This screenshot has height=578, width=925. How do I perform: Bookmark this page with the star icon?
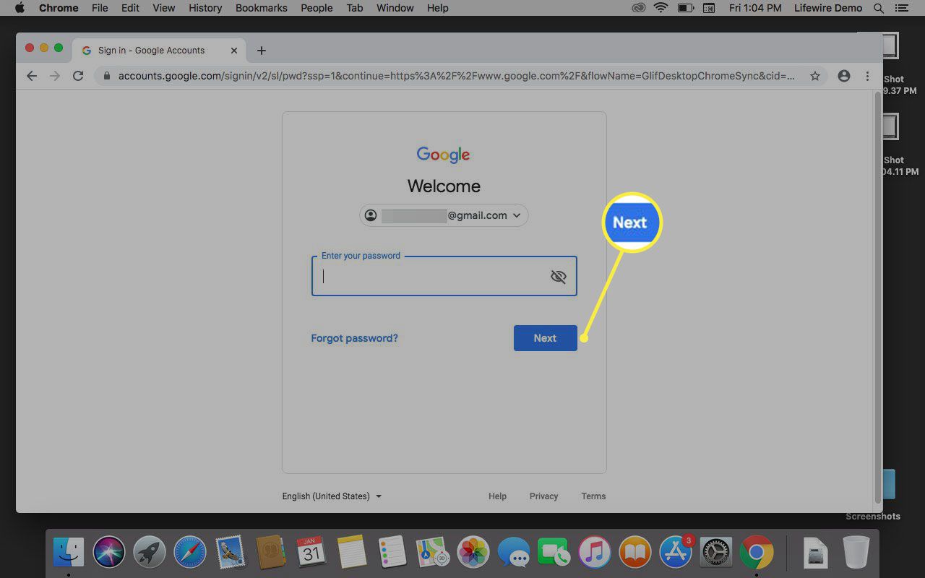click(815, 76)
